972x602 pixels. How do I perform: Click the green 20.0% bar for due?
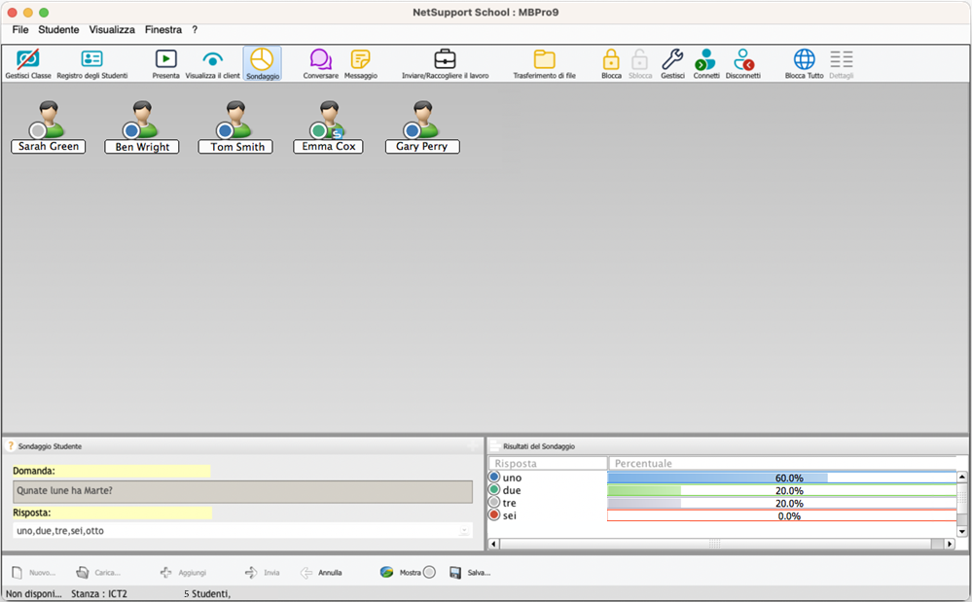point(782,490)
